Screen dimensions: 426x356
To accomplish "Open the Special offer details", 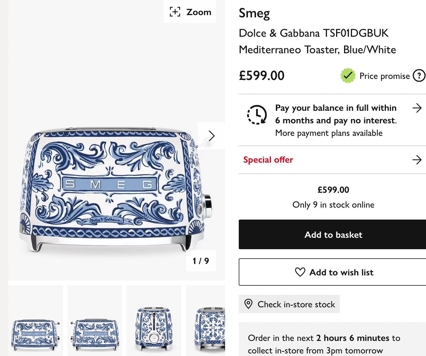I will click(x=268, y=160).
